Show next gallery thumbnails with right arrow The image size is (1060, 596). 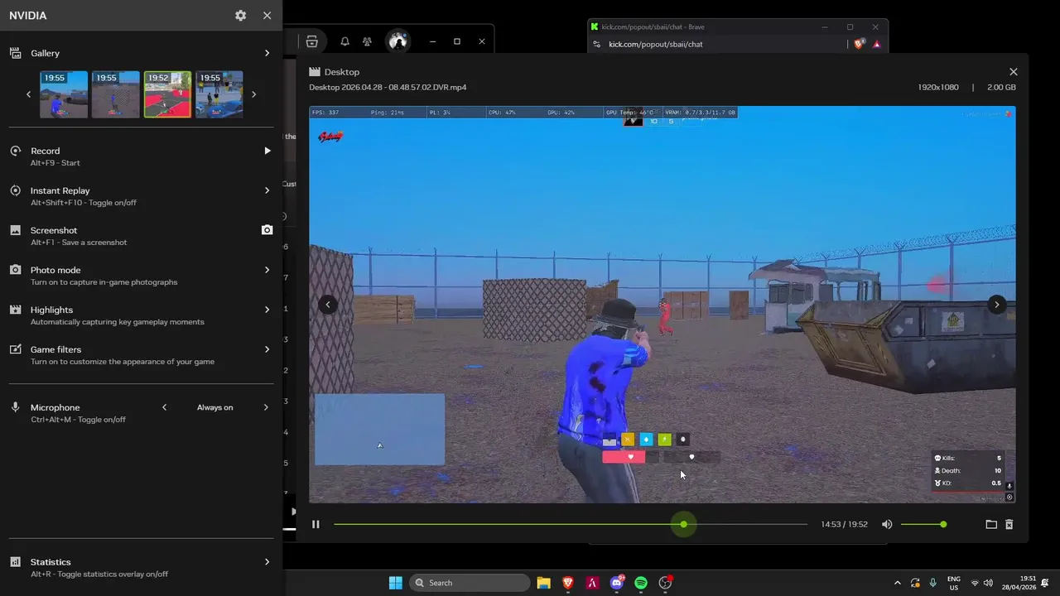pos(253,94)
